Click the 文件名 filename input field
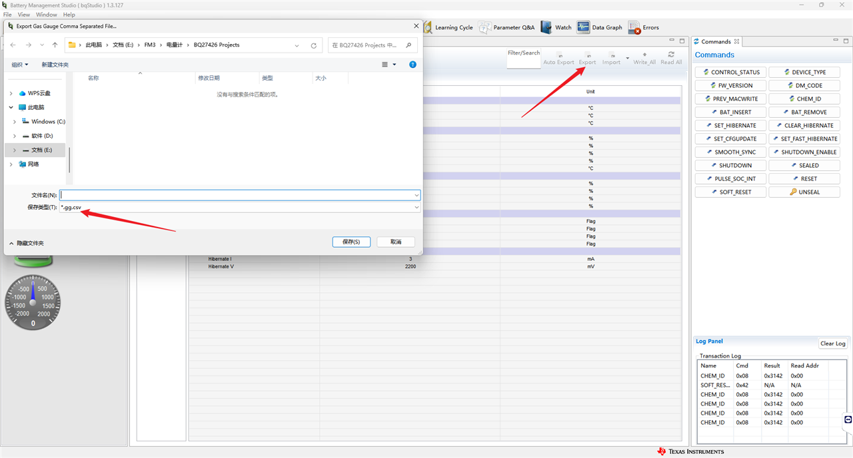 [240, 195]
